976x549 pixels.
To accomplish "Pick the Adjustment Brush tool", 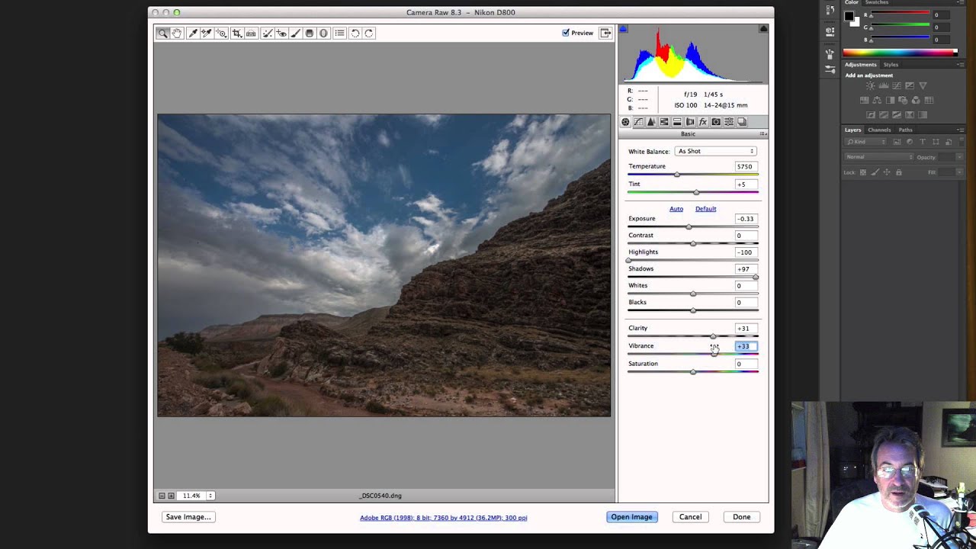I will [x=295, y=34].
